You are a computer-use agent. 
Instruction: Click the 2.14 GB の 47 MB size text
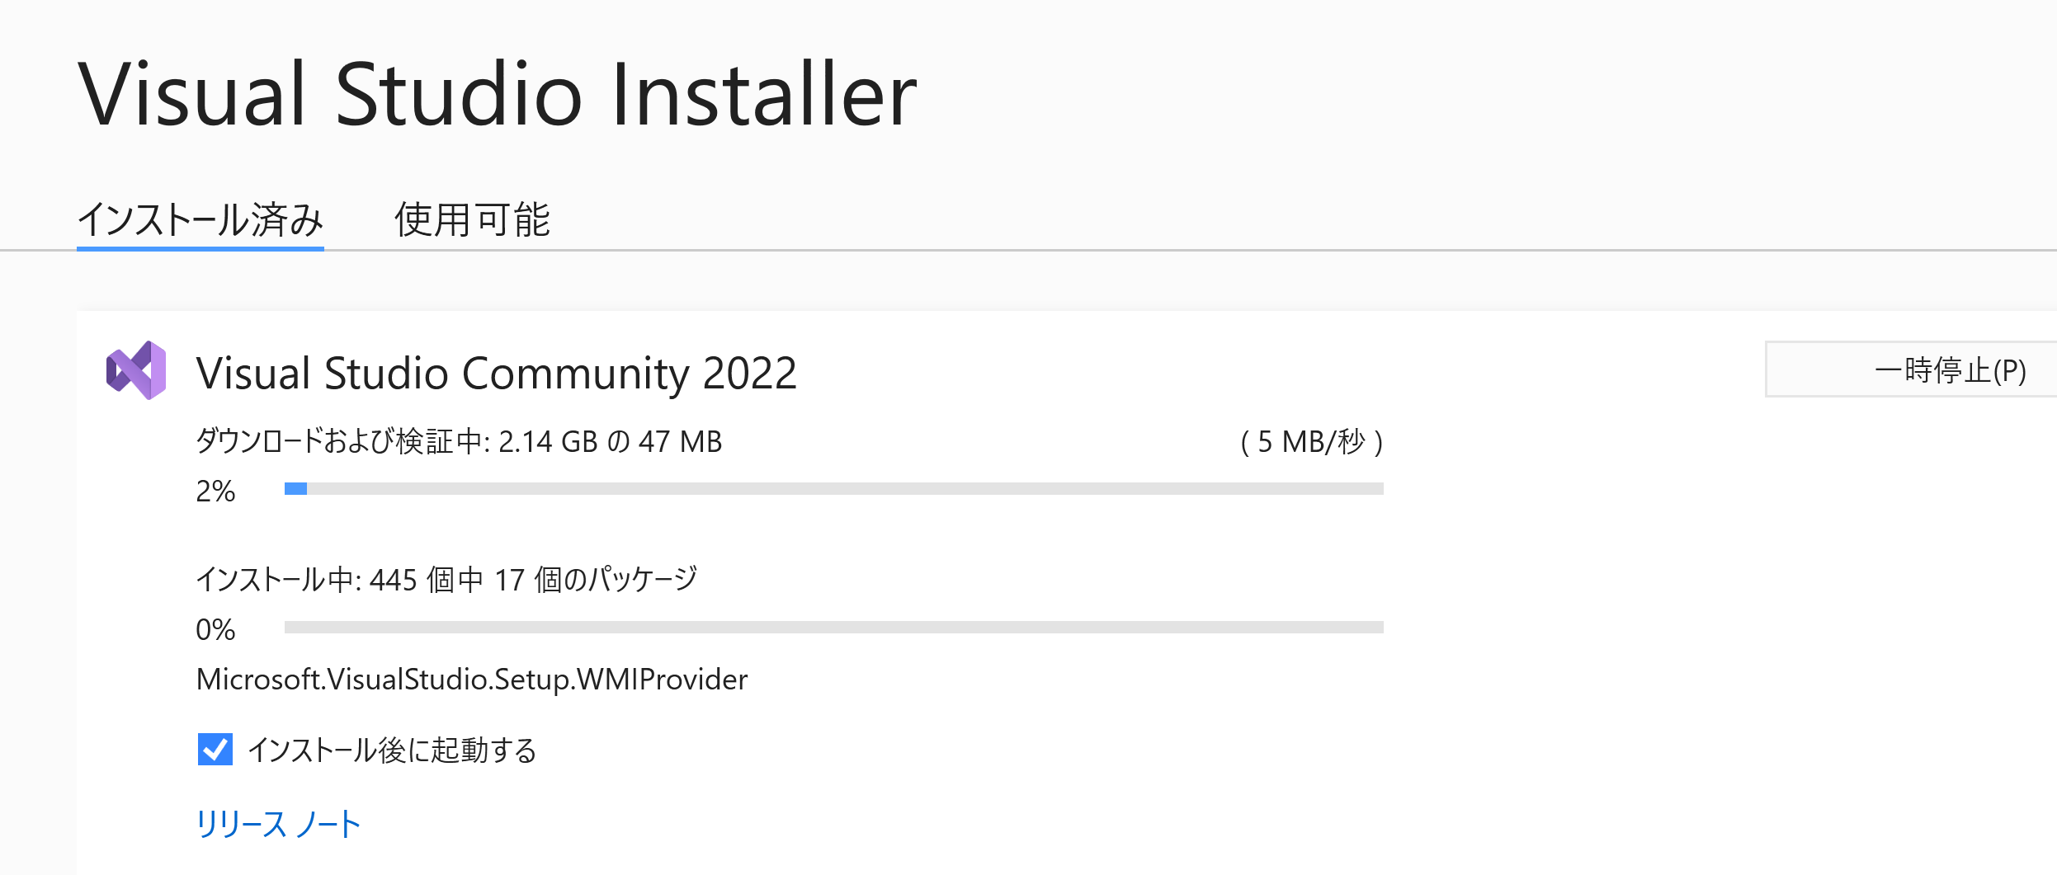611,442
